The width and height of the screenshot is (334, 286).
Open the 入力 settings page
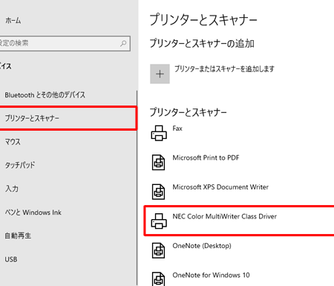pyautogui.click(x=12, y=189)
